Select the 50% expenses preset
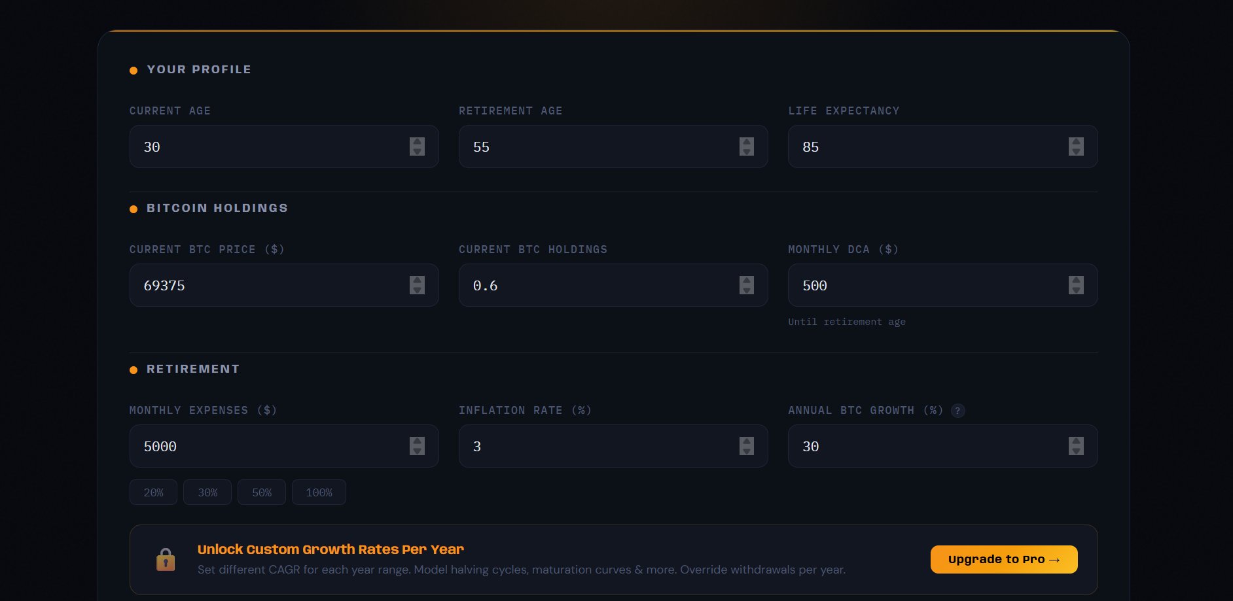 tap(261, 492)
